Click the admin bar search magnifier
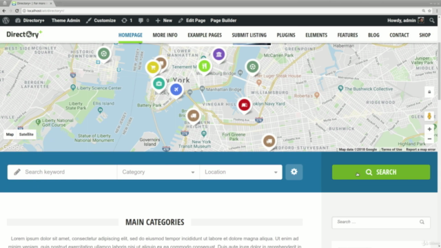Screen dimensions: 441x248 [432, 21]
